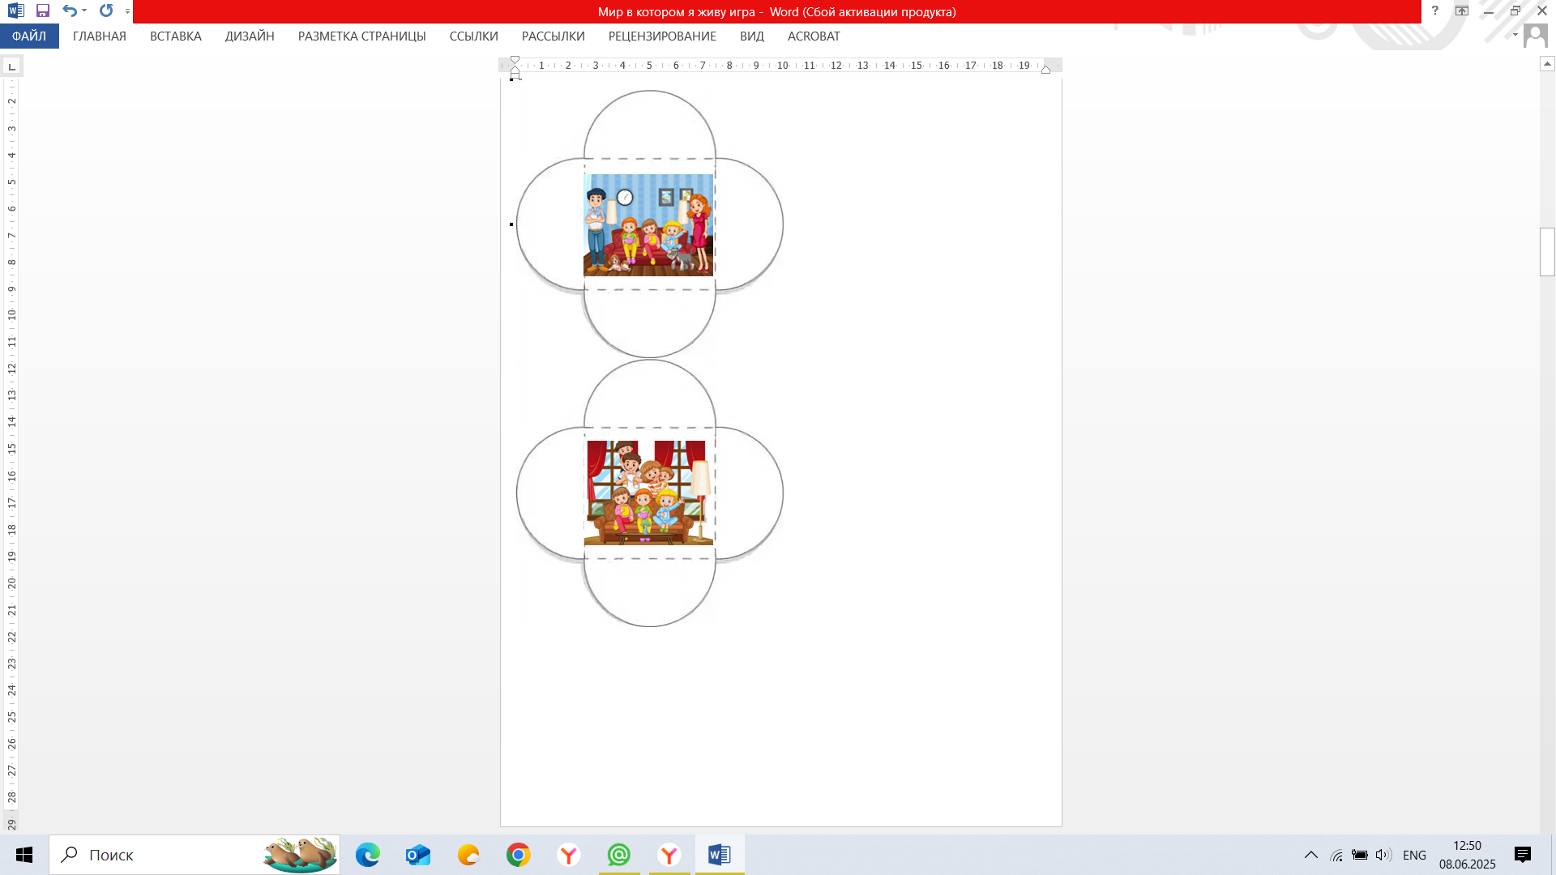Click the Repeat action icon

point(106,11)
